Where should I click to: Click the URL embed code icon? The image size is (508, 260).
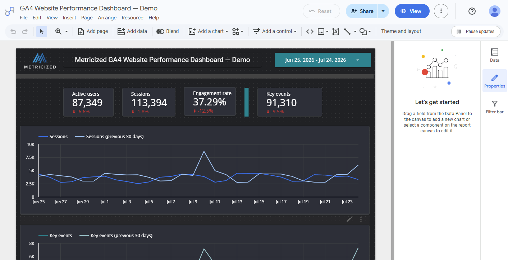[310, 32]
